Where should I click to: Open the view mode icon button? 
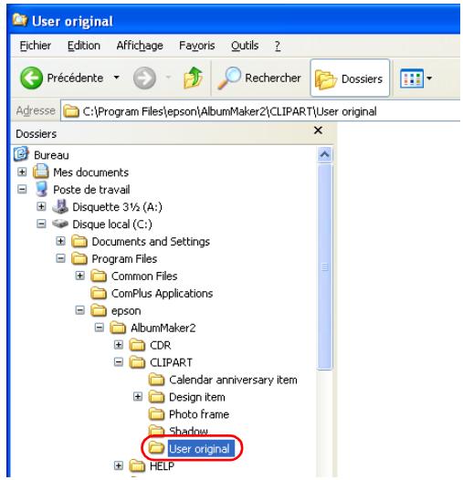pos(412,78)
